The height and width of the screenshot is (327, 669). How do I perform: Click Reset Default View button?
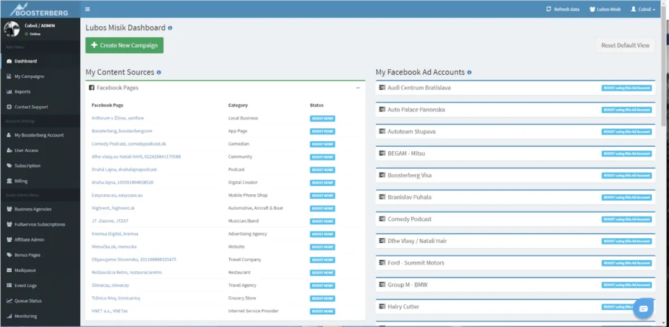point(625,45)
